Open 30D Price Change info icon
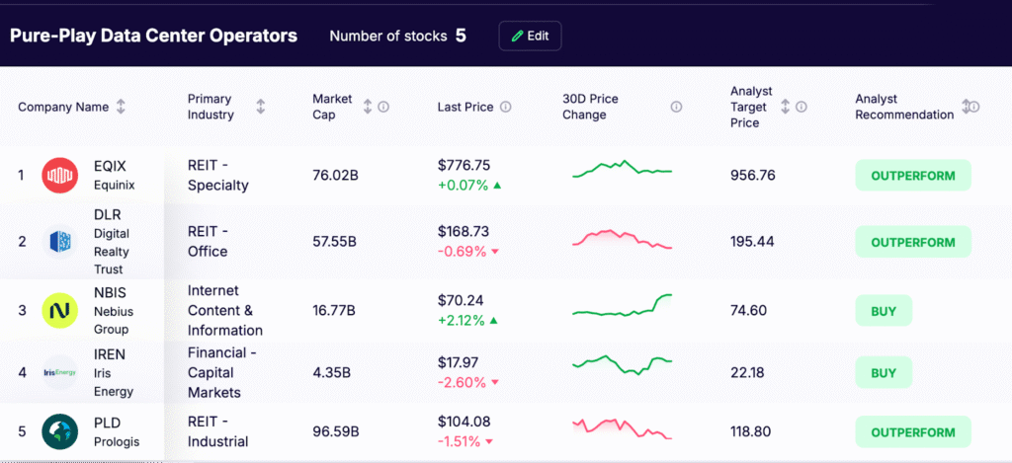Screen dimensions: 1012x463 (x=676, y=107)
